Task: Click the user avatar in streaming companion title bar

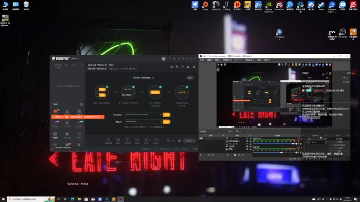Action: (163, 59)
